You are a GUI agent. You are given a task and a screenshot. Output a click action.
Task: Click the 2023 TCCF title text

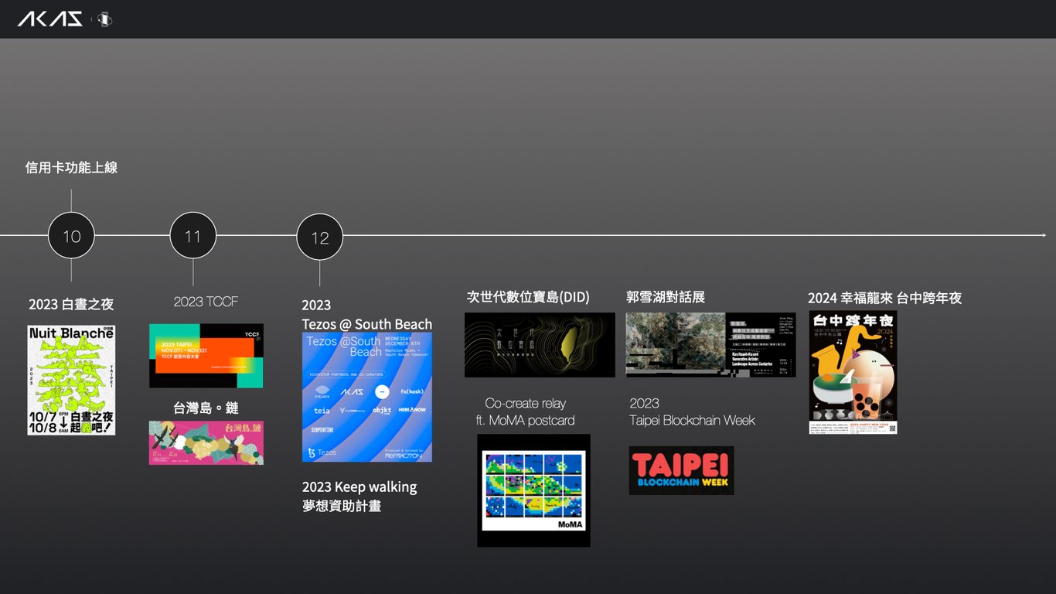click(x=206, y=302)
